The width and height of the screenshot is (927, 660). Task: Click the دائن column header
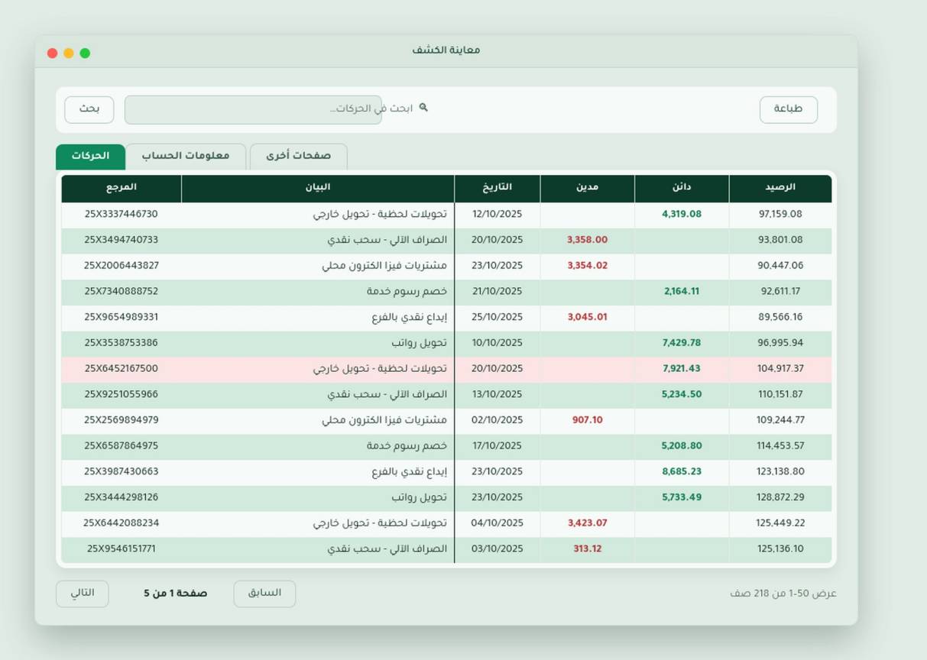[682, 188]
